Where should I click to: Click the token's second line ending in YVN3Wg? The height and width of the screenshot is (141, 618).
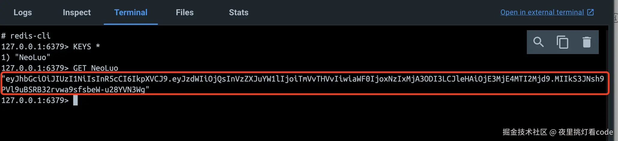pos(75,90)
